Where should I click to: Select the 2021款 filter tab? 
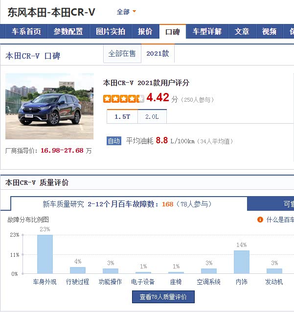point(158,53)
